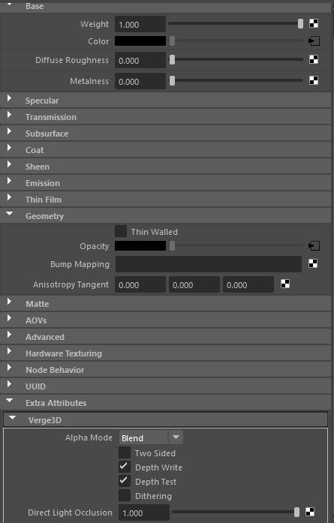334x523 pixels.
Task: Click Diffuse Roughness texture map icon
Action: tap(314, 59)
